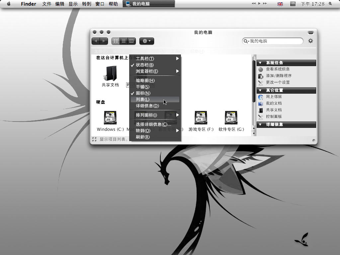This screenshot has width=340, height=255.
Task: Choose 刷新(R) from the menu
Action: [155, 137]
